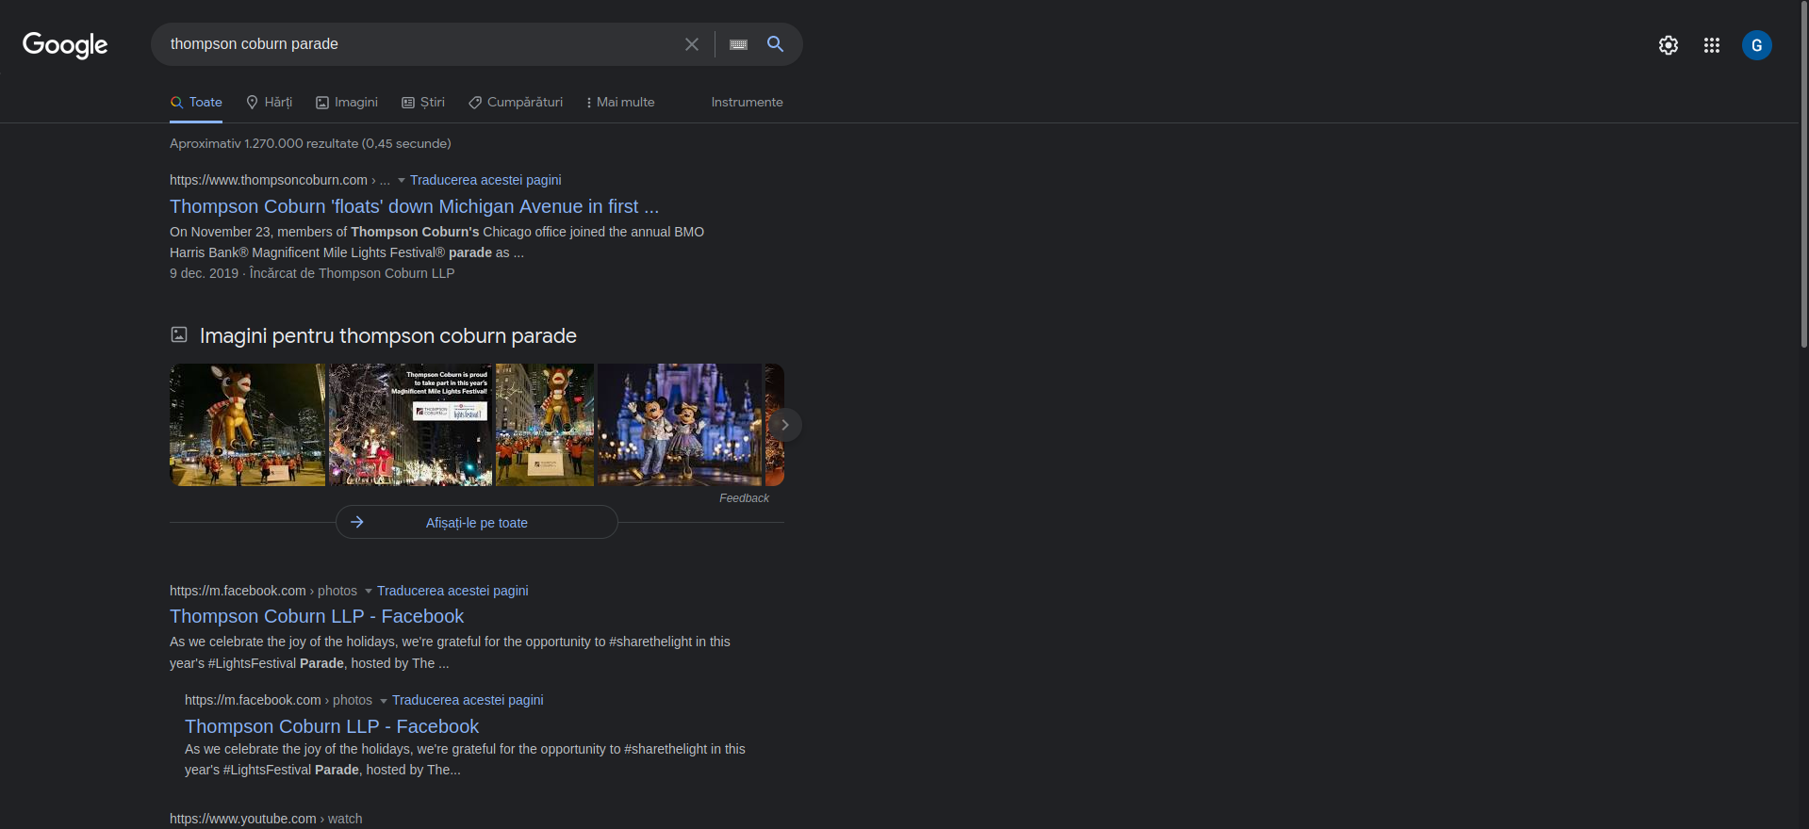The height and width of the screenshot is (829, 1809).
Task: Click the Google logo
Action: [65, 44]
